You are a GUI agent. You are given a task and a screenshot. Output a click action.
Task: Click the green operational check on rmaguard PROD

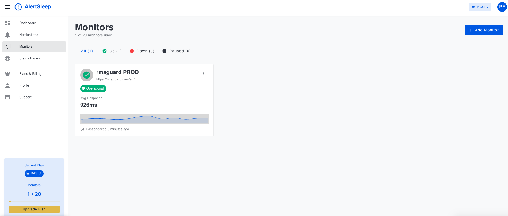[x=86, y=75]
